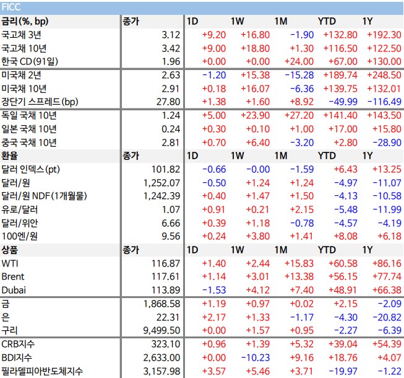404x378 pixels.
Task: Select 1,242.39 in NDF row
Action: coord(161,196)
